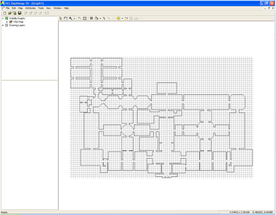Select the arrow pointer tool
The width and height of the screenshot is (276, 215).
[61, 18]
